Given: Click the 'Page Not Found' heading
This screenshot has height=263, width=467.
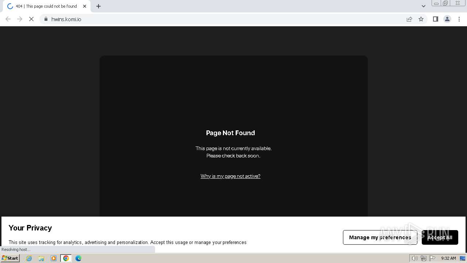Looking at the screenshot, I should (x=231, y=133).
